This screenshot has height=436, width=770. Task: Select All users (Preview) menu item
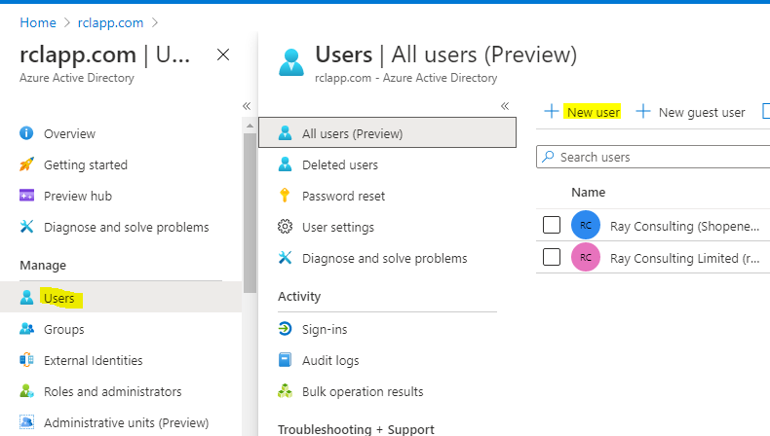coord(388,132)
